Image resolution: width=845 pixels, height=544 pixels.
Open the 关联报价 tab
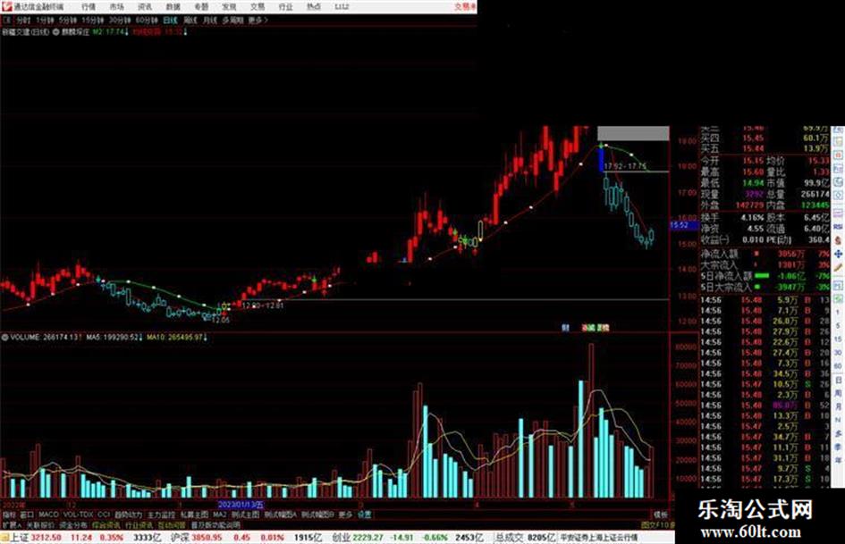(x=40, y=524)
